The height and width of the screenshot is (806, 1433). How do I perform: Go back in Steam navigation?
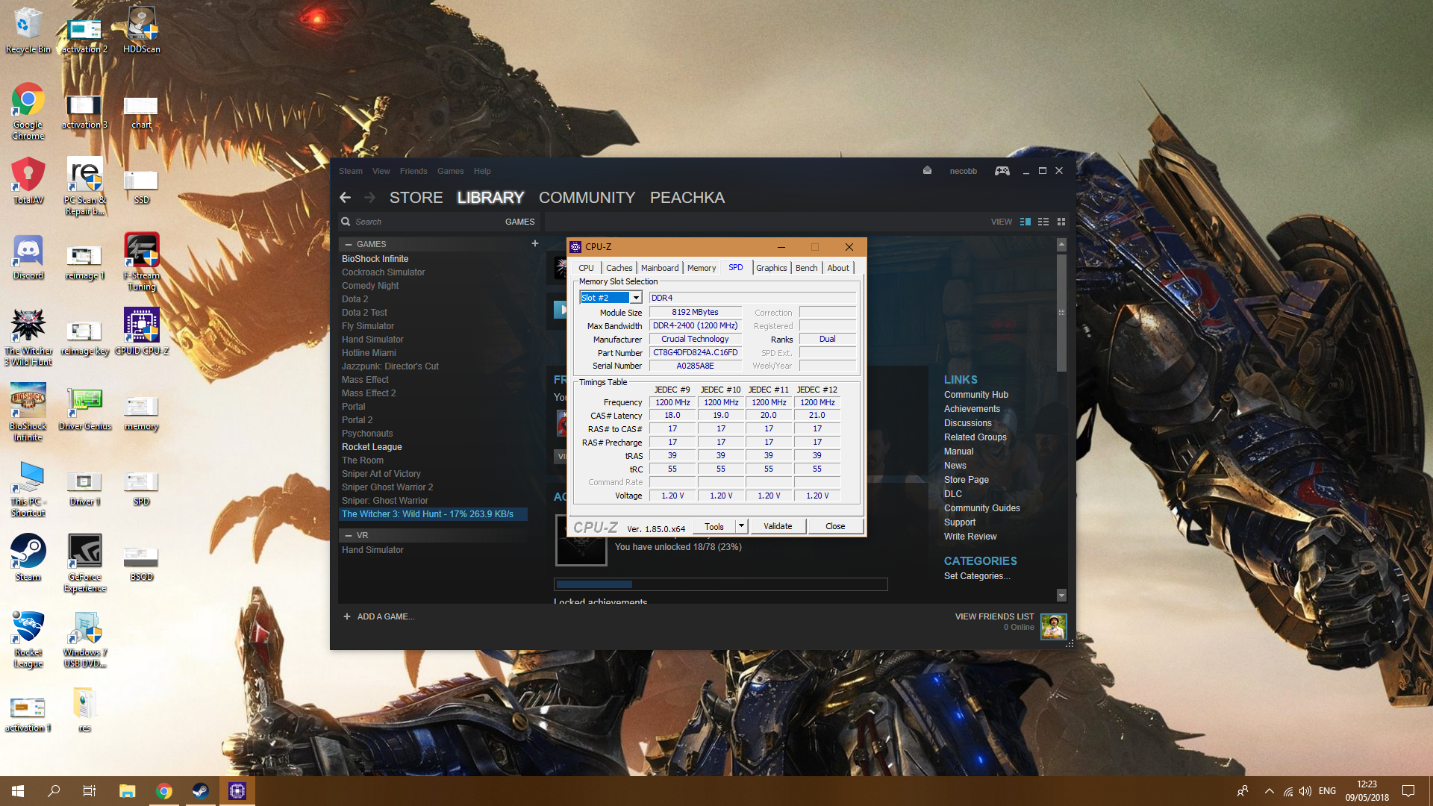click(345, 198)
